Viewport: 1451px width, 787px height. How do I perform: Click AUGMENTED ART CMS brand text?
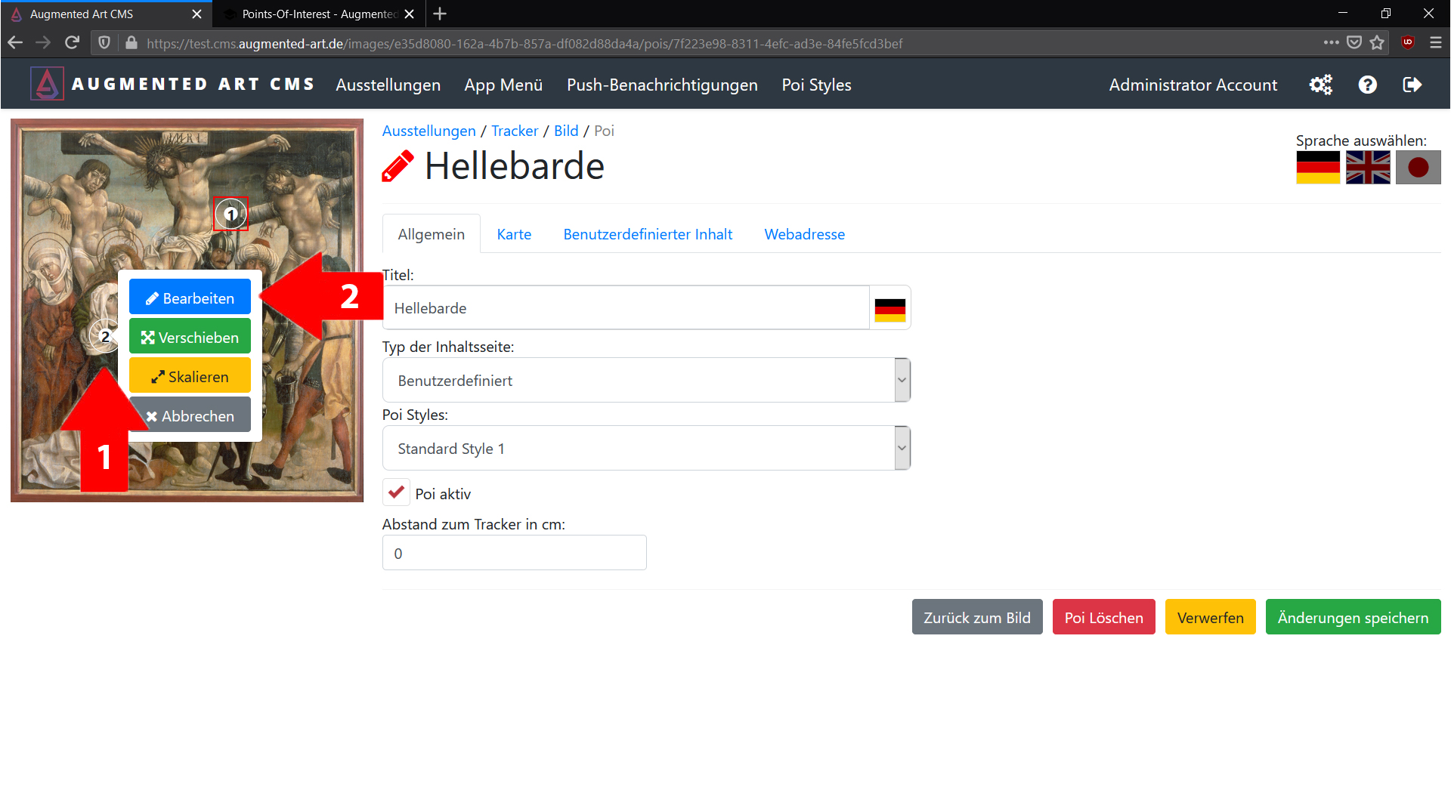pyautogui.click(x=193, y=85)
